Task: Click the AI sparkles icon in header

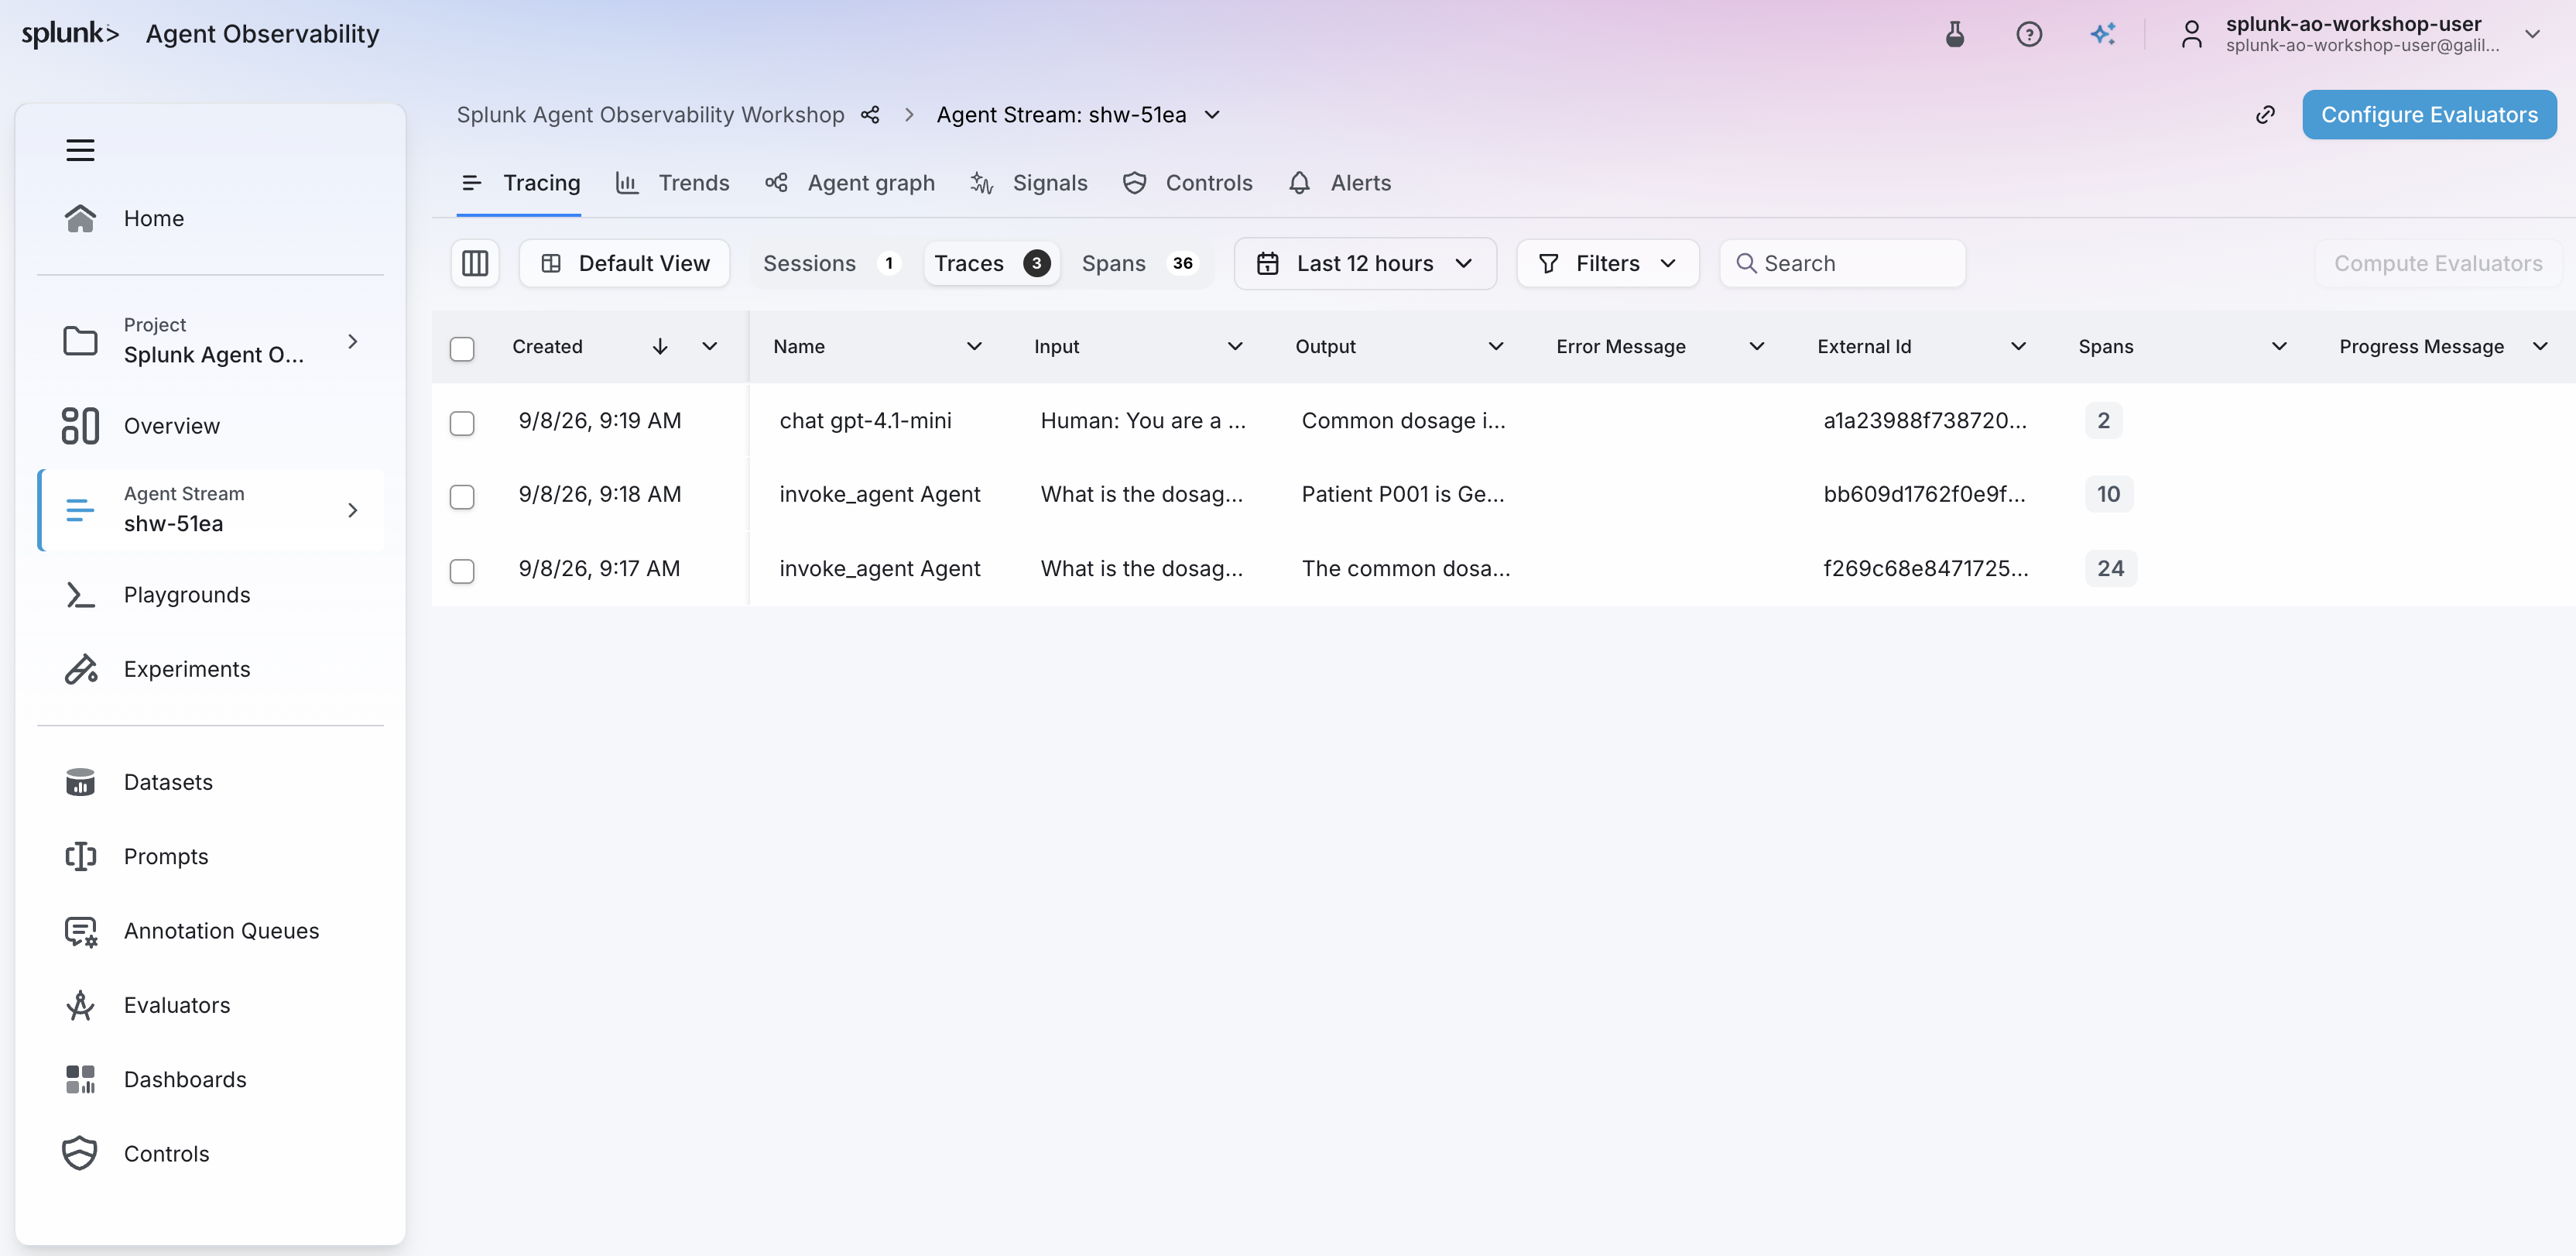Action: pyautogui.click(x=2102, y=35)
